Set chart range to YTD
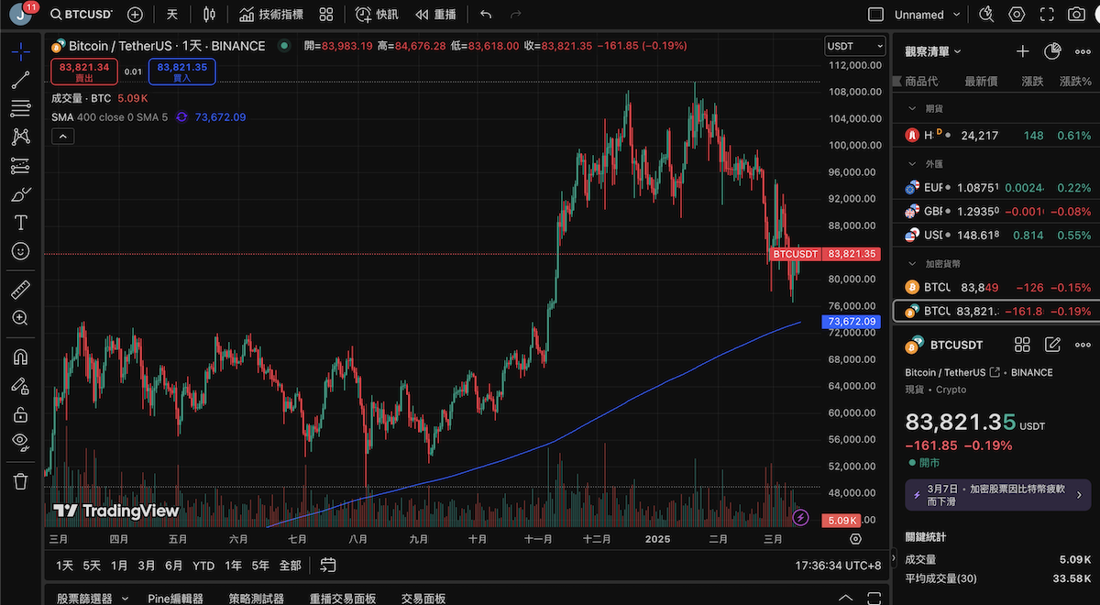Viewport: 1100px width, 605px height. 203,566
